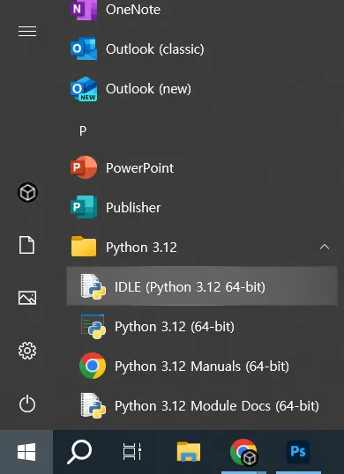Click the Power icon in the sidebar
344x474 pixels.
click(27, 404)
